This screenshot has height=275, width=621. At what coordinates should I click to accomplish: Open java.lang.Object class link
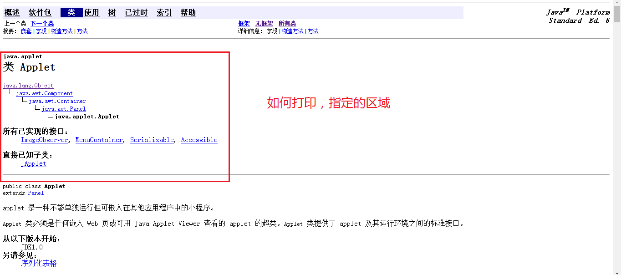point(28,86)
